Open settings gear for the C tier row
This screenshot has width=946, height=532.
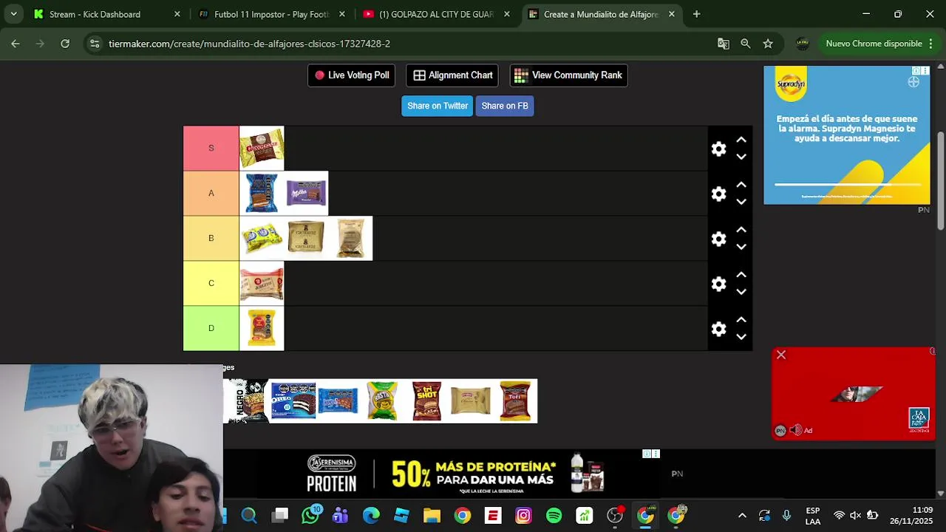pos(718,284)
